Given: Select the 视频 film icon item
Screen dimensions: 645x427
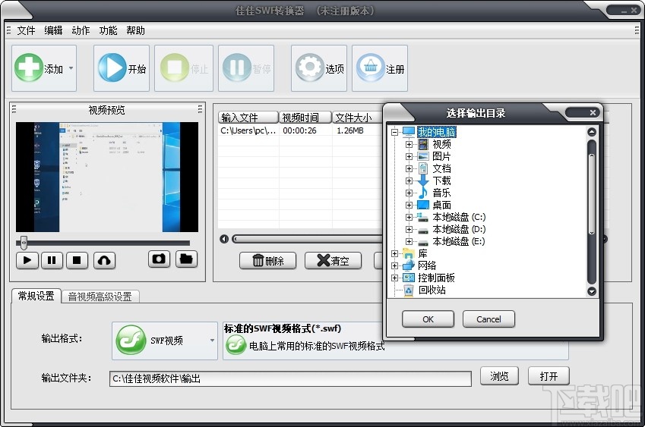Looking at the screenshot, I should coord(423,144).
